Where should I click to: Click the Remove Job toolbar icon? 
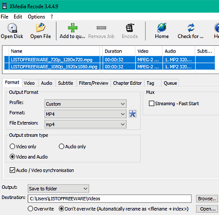(x=101, y=28)
